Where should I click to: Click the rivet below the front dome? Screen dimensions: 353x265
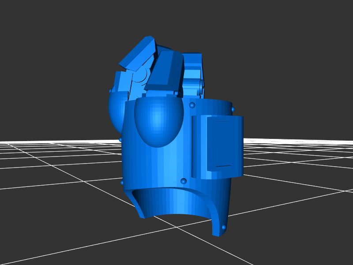183,181
